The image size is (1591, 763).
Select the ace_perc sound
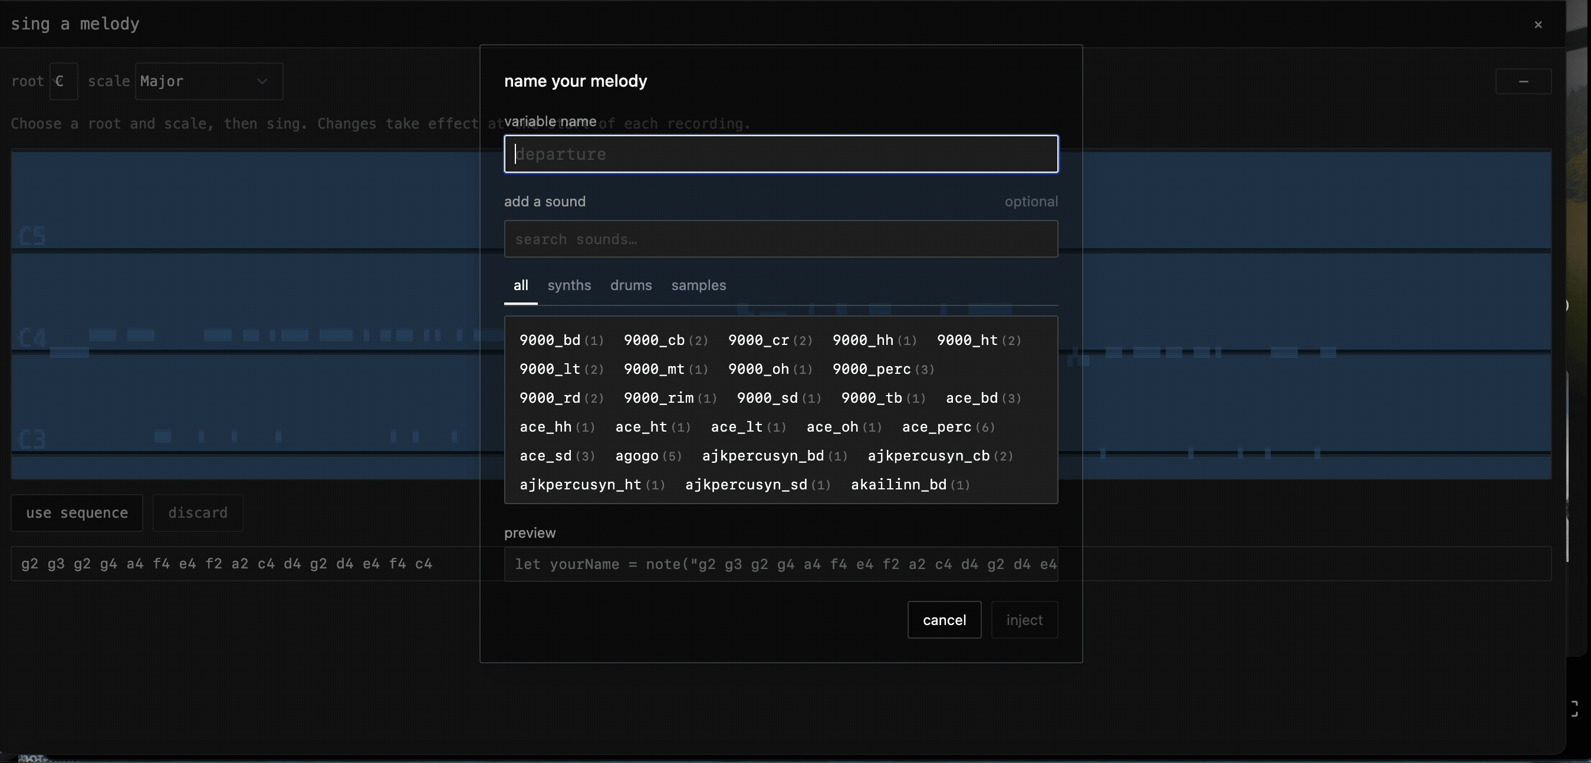[936, 427]
